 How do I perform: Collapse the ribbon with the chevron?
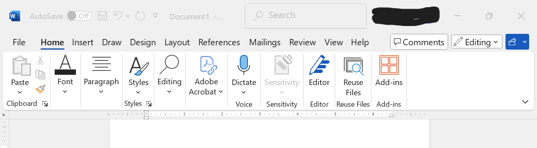pos(525,102)
